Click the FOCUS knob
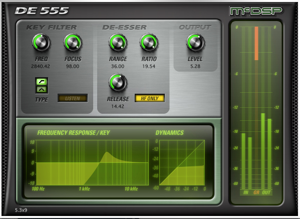 click(x=73, y=43)
